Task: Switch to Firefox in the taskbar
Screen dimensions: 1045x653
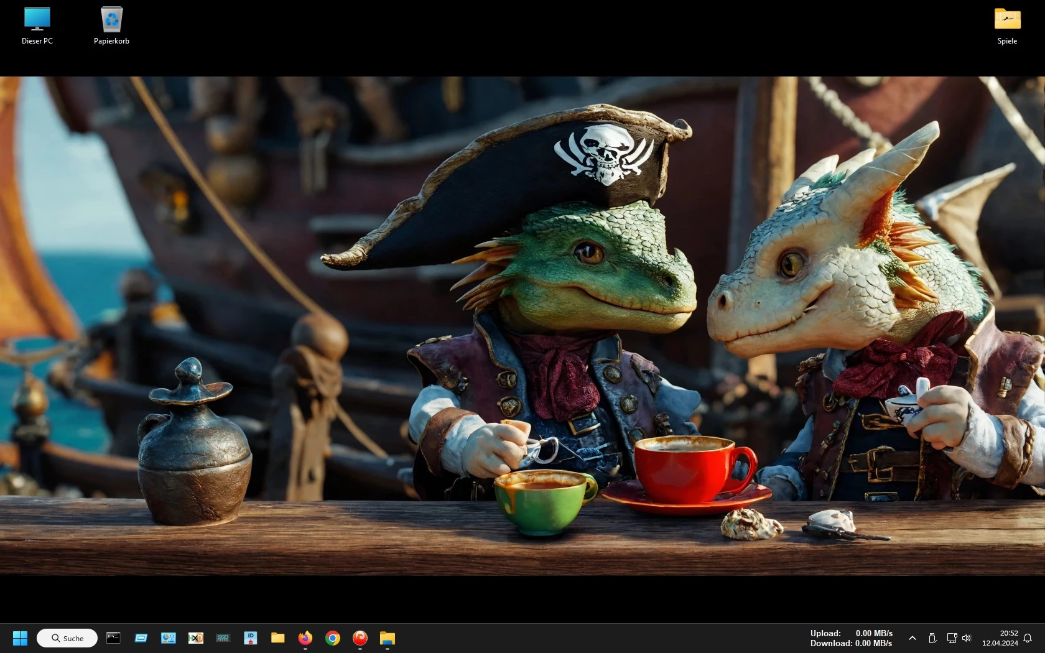Action: pos(305,638)
